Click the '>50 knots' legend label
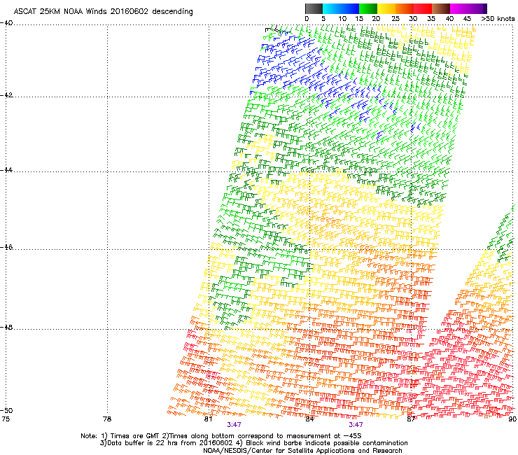 pos(498,19)
